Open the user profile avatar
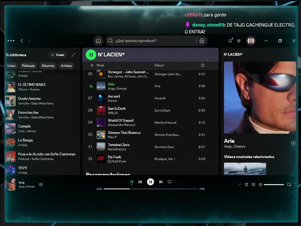Screen dimensions: 301x226 click(251, 41)
